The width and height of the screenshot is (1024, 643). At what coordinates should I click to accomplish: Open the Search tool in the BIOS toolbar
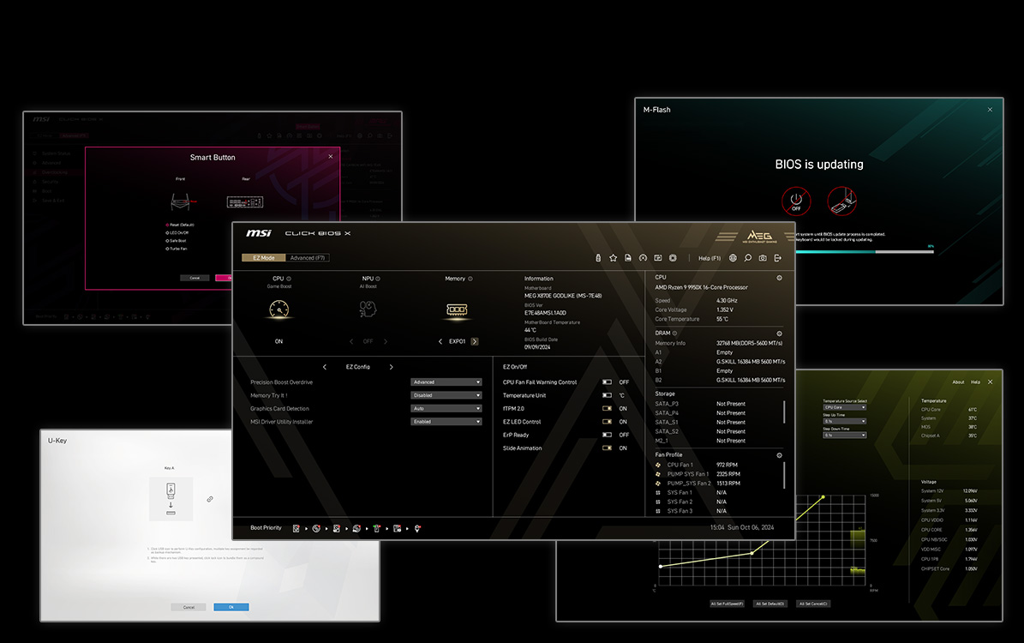point(748,257)
